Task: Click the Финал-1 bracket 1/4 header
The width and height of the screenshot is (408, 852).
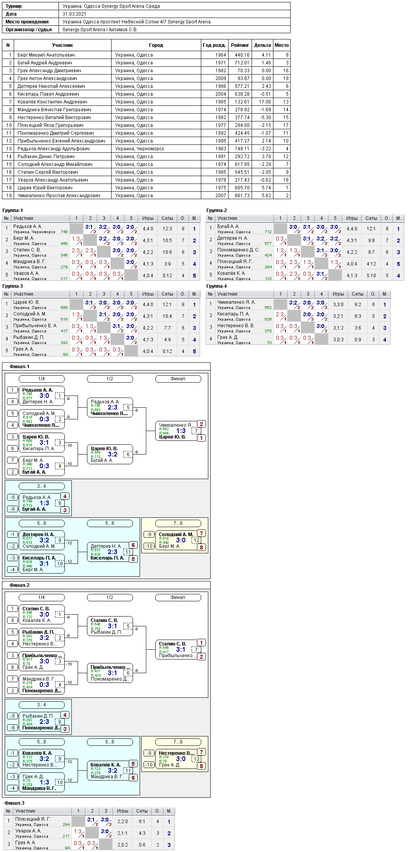Action: pos(41,379)
